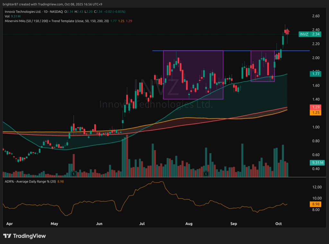This screenshot has height=244, width=329.
Task: Click the TradingView logo at bottom left
Action: (x=24, y=236)
